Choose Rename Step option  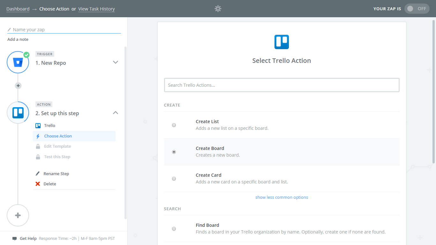click(56, 174)
